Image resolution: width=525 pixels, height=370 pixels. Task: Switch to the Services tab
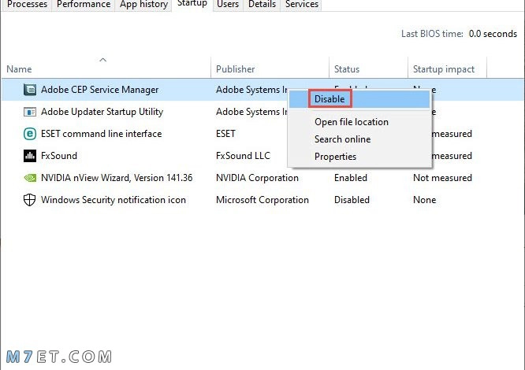[302, 5]
